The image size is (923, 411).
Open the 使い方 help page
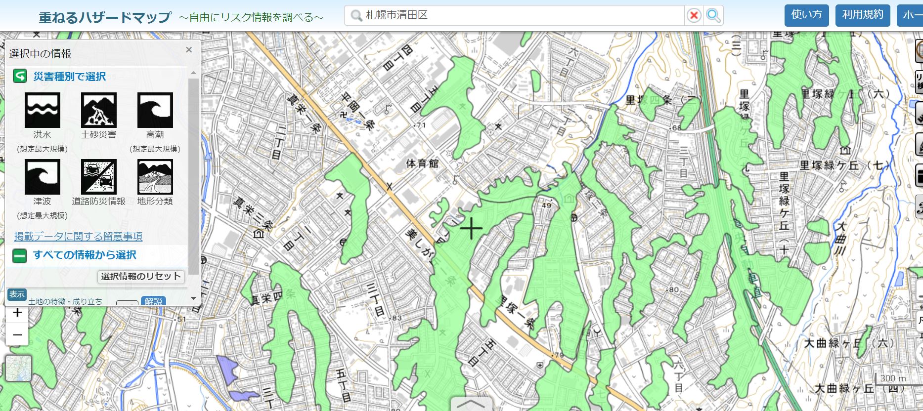pos(806,15)
